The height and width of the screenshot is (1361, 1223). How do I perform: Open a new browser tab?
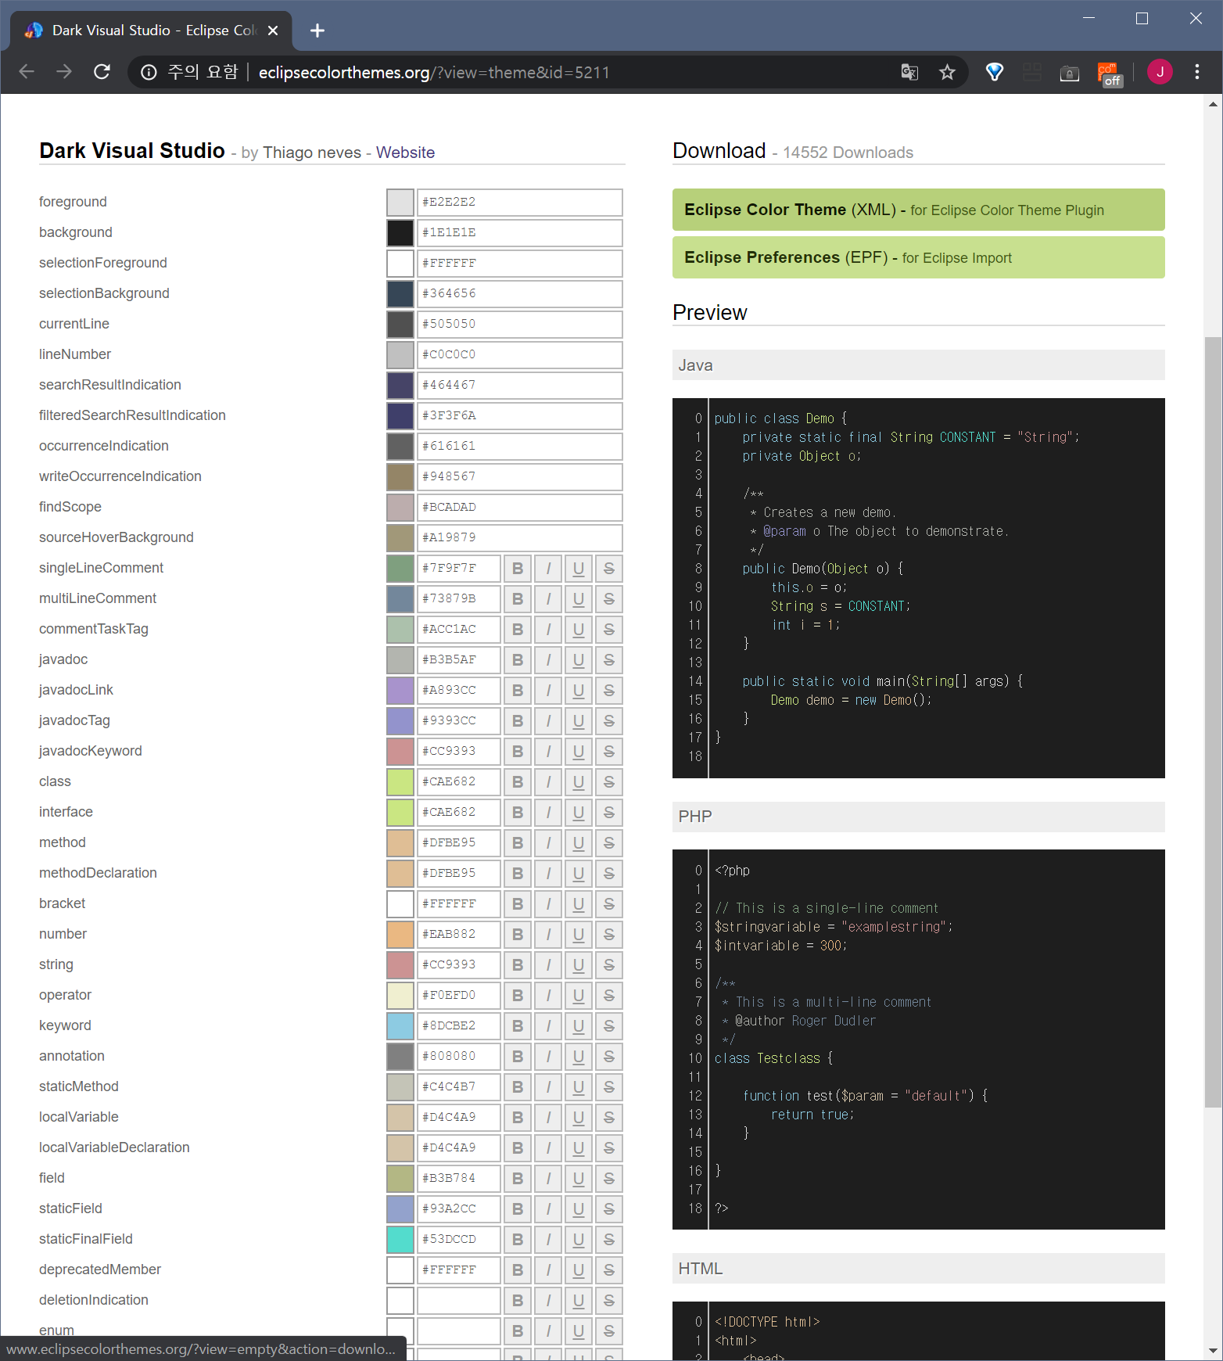tap(317, 31)
